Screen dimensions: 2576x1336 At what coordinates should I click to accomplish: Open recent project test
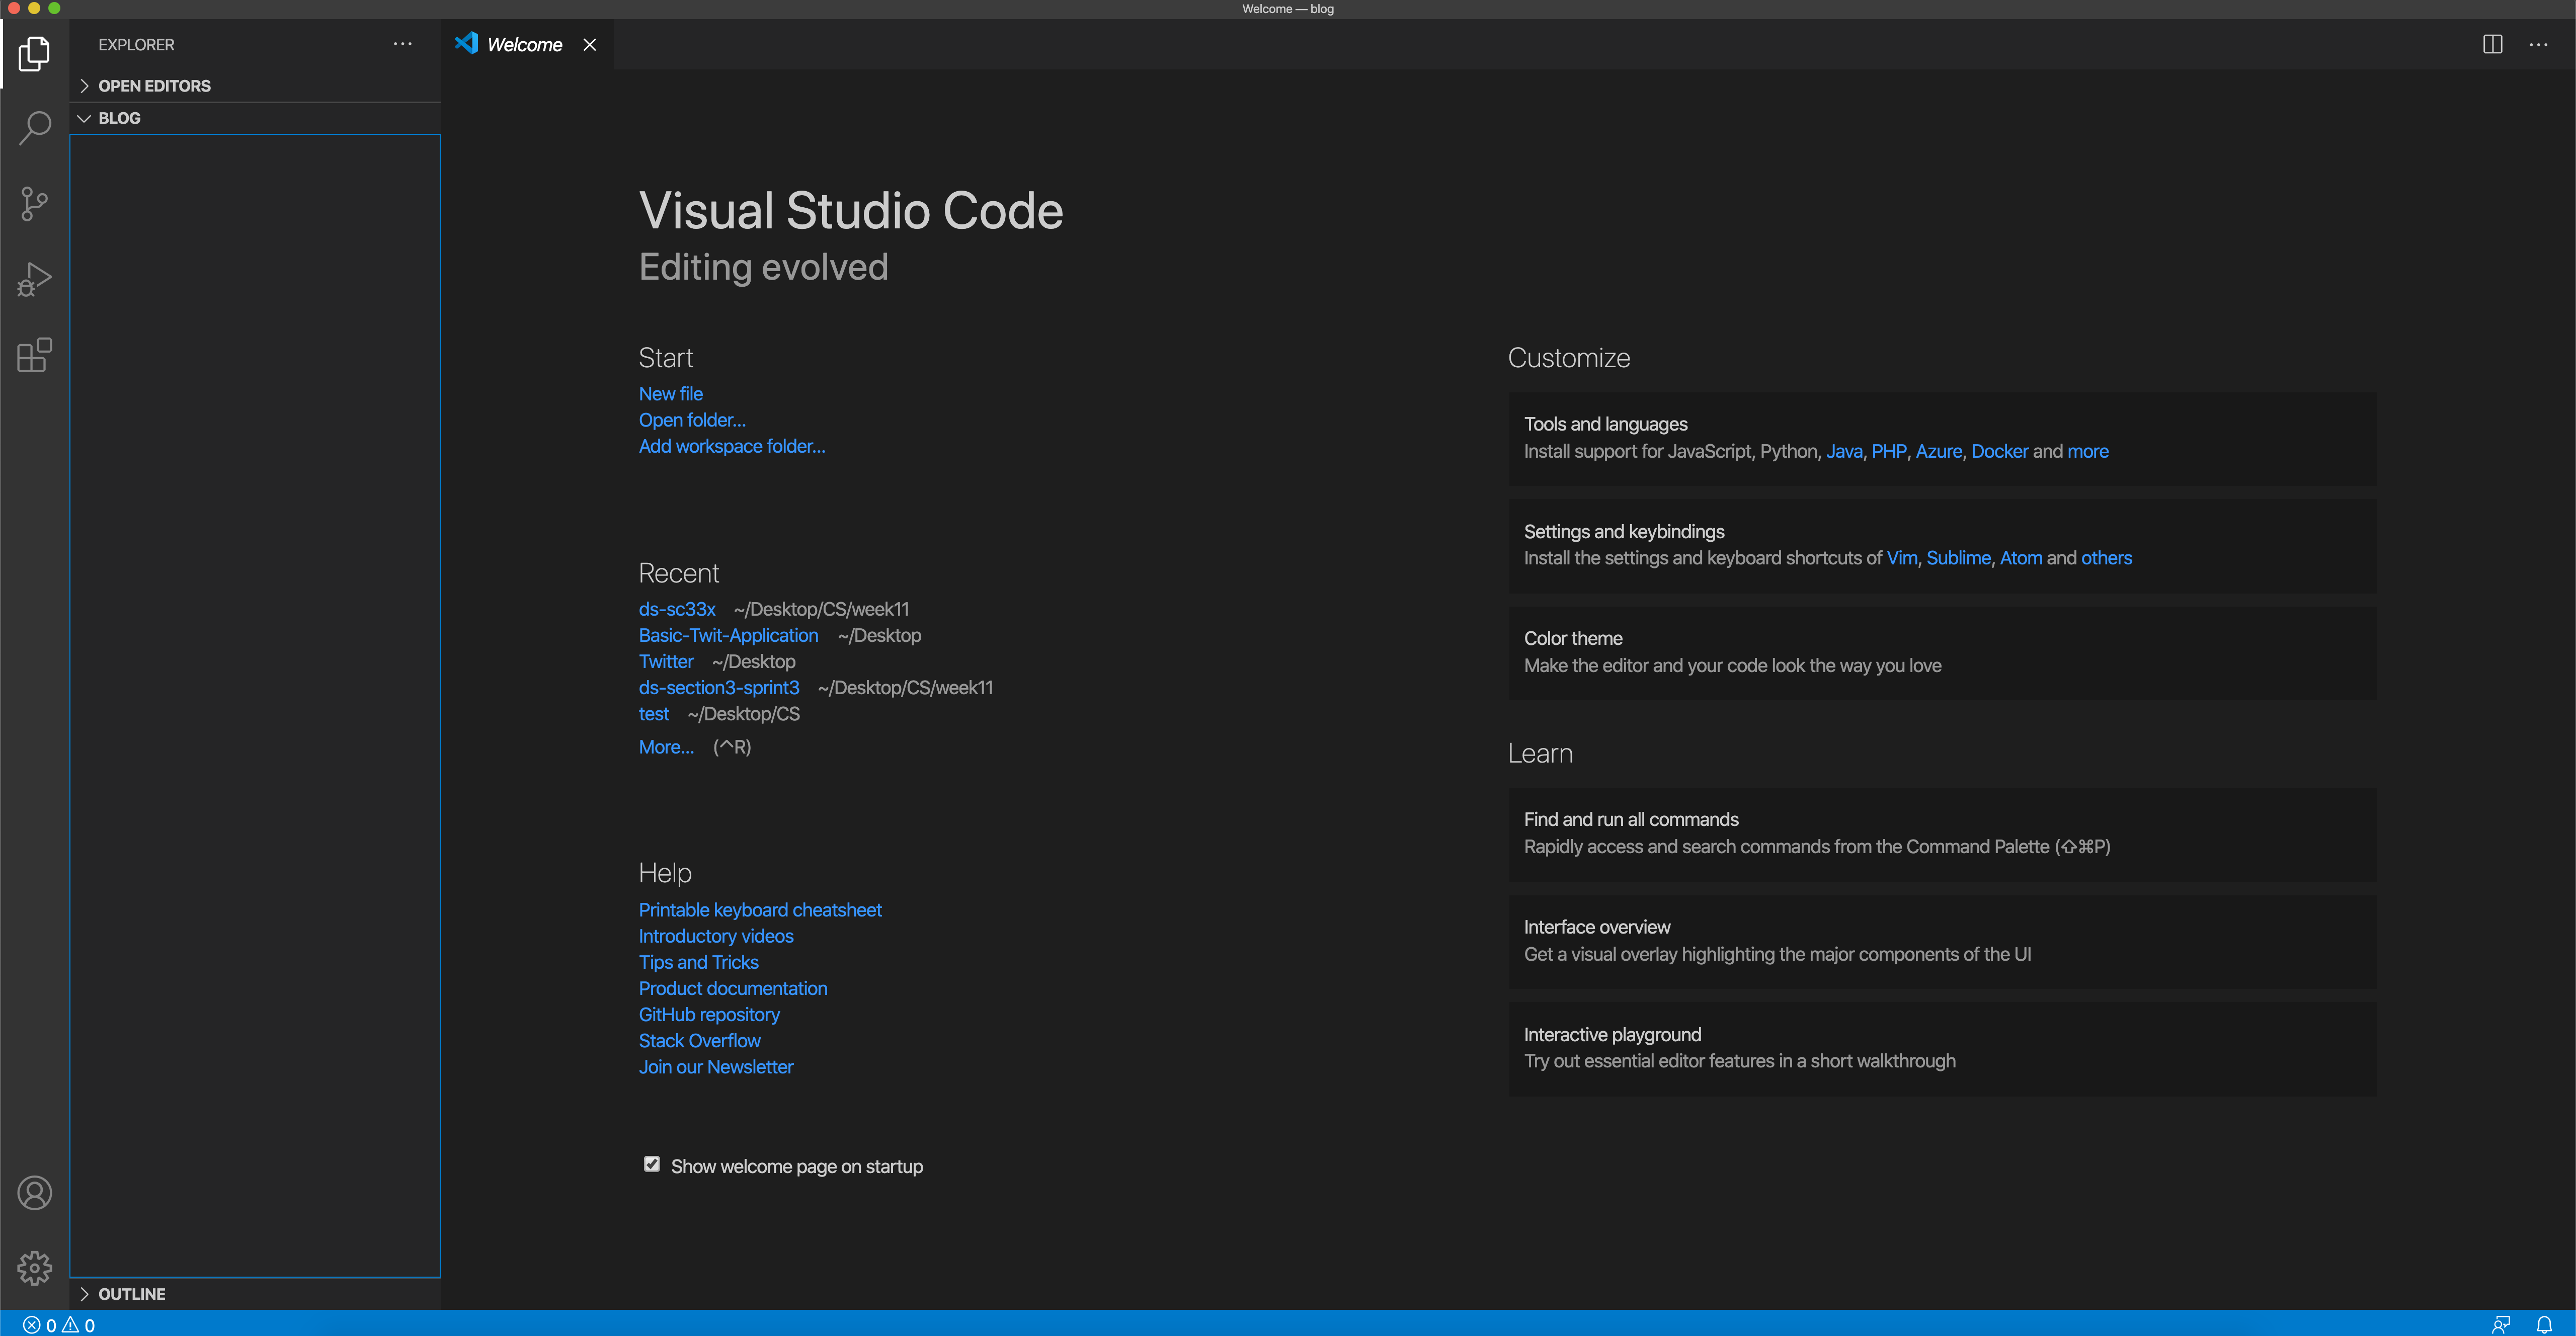654,714
